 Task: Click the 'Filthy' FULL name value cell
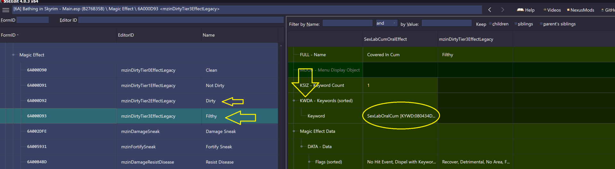[x=475, y=55]
